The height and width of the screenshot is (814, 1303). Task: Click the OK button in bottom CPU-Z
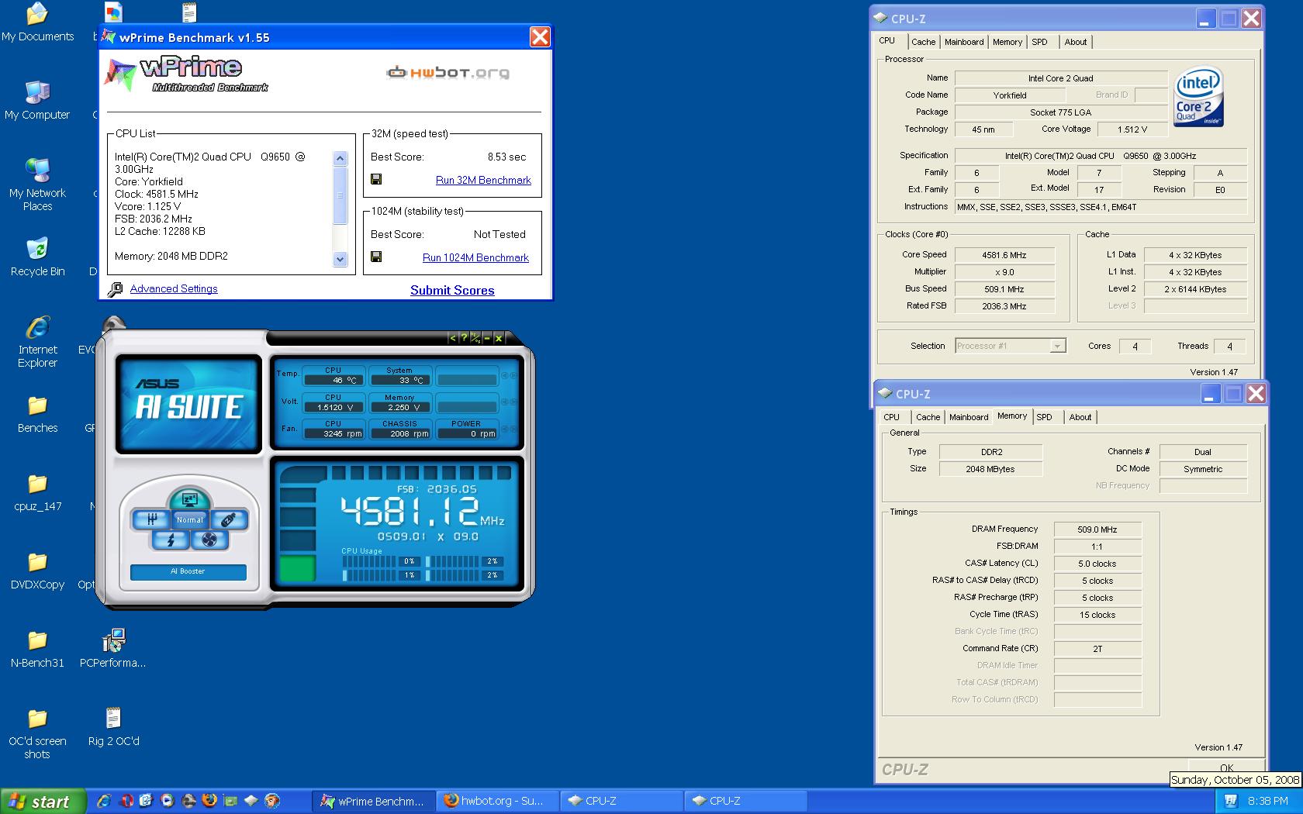point(1226,767)
